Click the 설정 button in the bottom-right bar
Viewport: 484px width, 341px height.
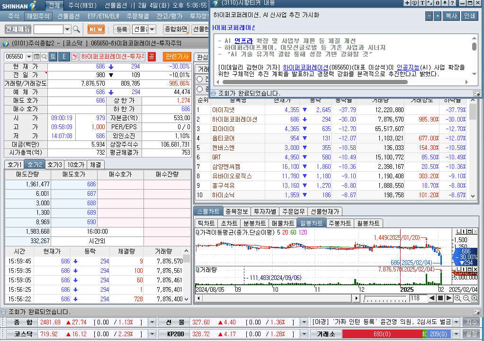coord(472,334)
